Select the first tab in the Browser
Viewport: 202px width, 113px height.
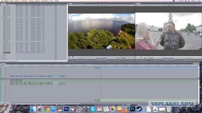click(x=3, y=4)
